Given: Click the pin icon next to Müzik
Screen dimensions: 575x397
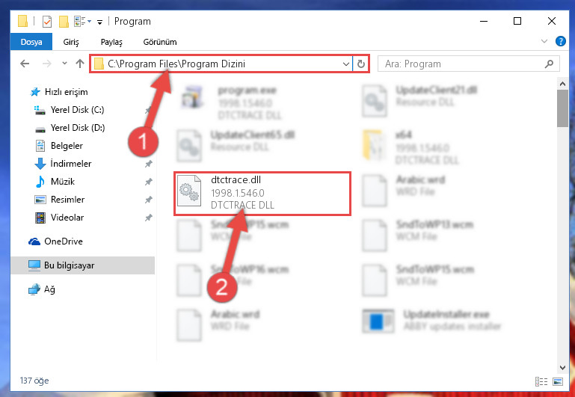Looking at the screenshot, I should pos(148,182).
